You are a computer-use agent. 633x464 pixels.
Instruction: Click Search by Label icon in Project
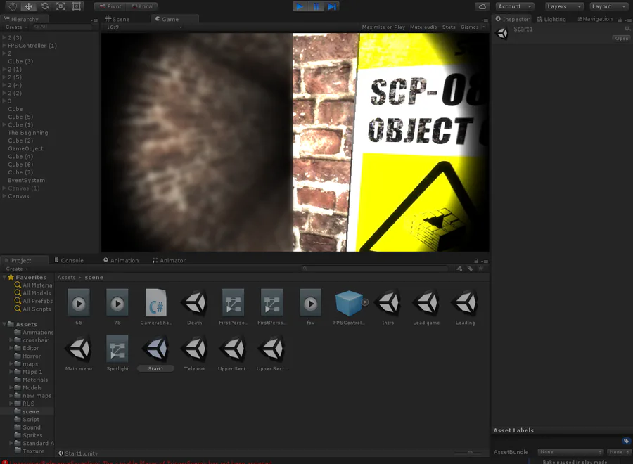coord(470,269)
